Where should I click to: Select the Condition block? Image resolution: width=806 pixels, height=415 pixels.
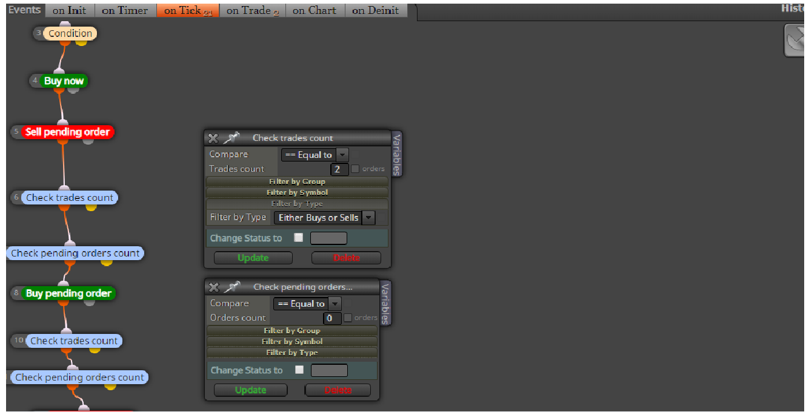tap(70, 33)
